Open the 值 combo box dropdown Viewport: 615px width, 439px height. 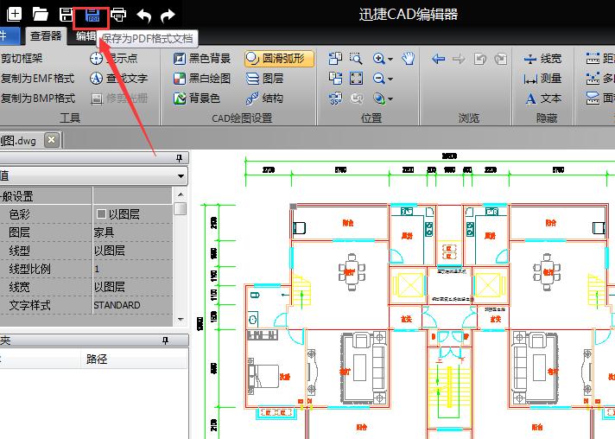point(181,175)
